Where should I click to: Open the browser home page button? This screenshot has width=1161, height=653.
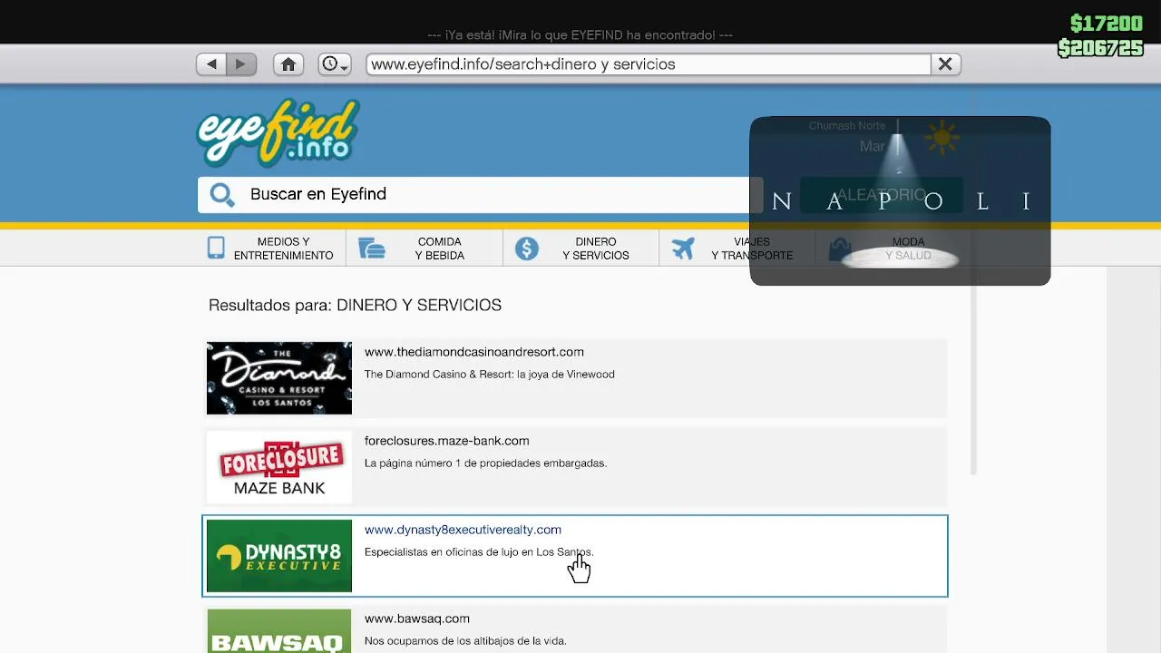(288, 64)
